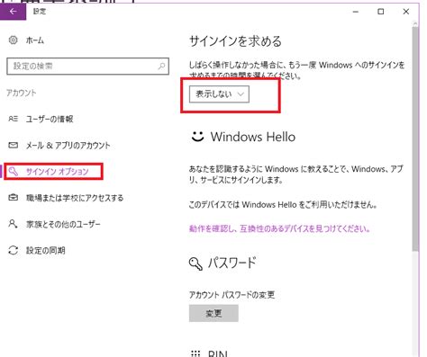Image resolution: width=427 pixels, height=357 pixels.
Task: Open 設定の同期 page
Action: click(x=46, y=250)
